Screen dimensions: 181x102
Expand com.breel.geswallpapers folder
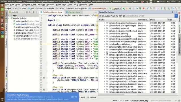(x=105, y=44)
